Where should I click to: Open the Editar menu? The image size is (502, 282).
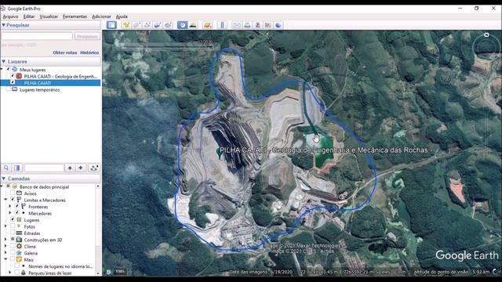click(x=29, y=16)
